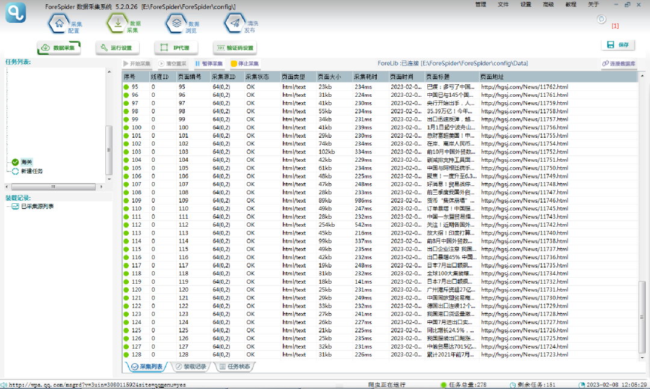Pause with 暂停采集
This screenshot has height=389, width=650.
point(209,63)
